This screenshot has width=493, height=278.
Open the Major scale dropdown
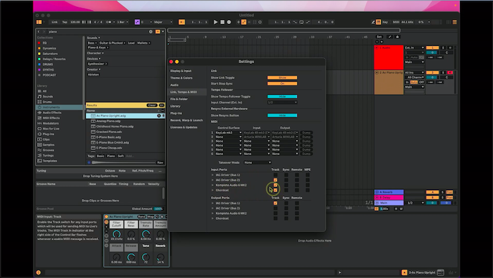(x=163, y=22)
